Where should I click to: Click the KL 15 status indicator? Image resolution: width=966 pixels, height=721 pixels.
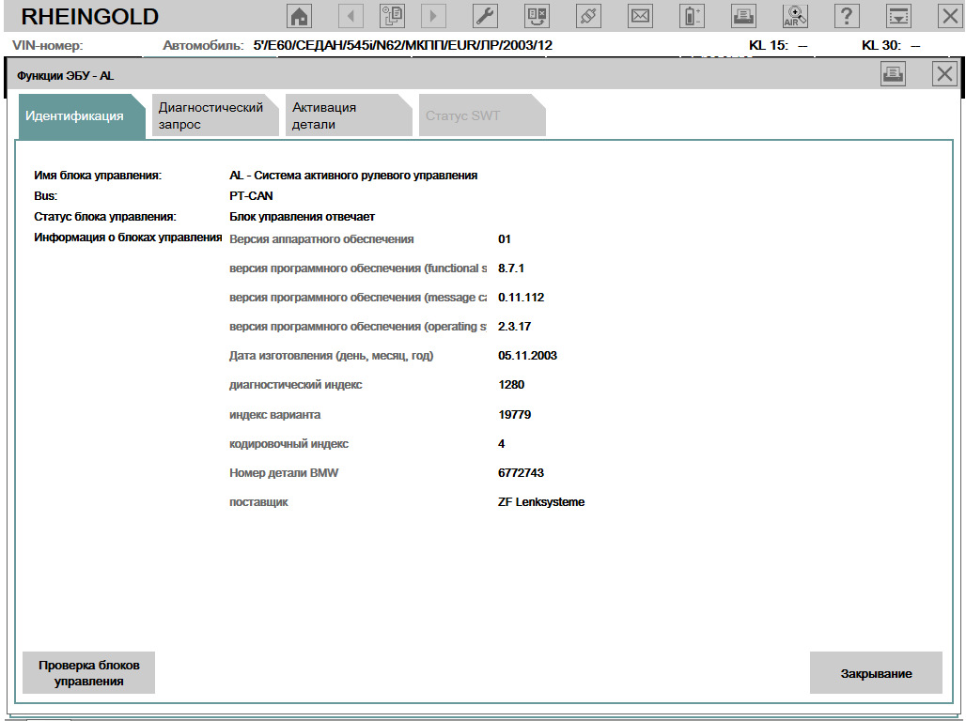pos(778,45)
